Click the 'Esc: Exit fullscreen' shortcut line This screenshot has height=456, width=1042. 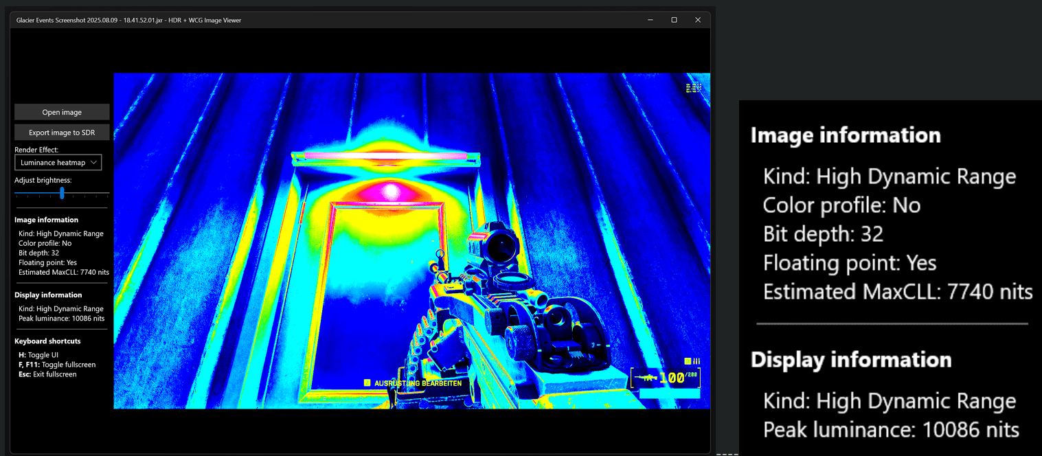[x=47, y=374]
